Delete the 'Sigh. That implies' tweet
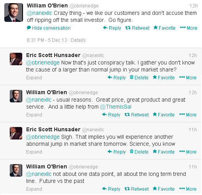 coord(139,152)
